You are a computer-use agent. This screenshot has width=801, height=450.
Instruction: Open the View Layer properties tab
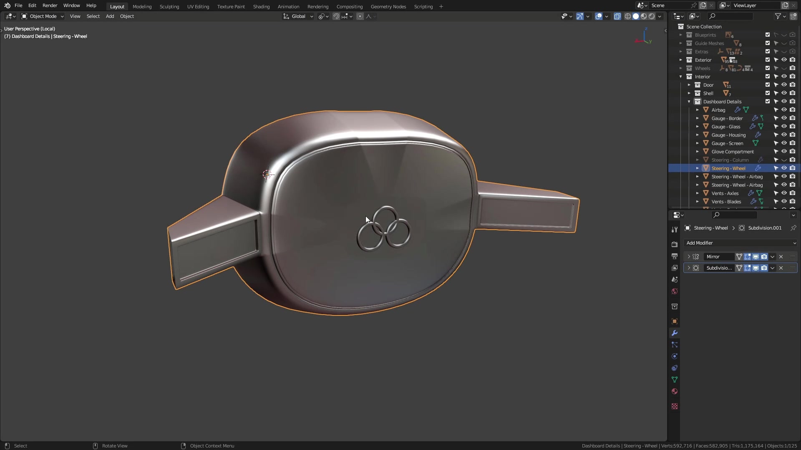tap(675, 268)
